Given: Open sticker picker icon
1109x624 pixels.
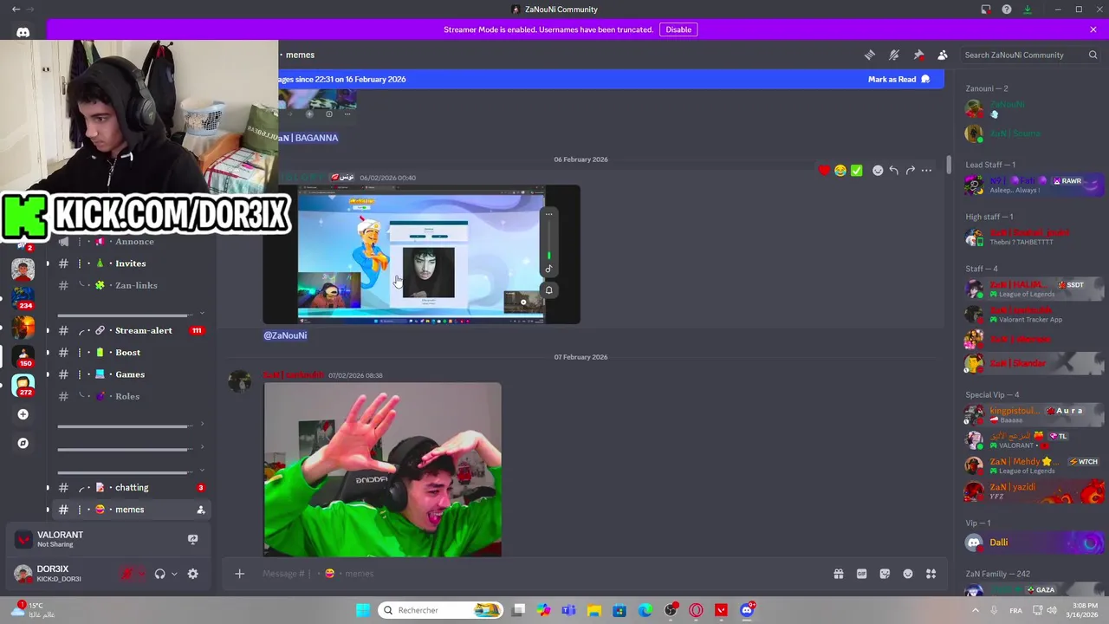Looking at the screenshot, I should (885, 574).
